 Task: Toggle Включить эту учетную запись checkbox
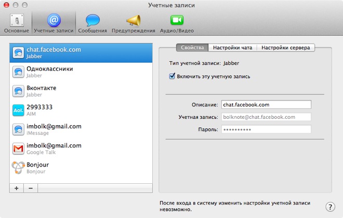click(x=172, y=76)
